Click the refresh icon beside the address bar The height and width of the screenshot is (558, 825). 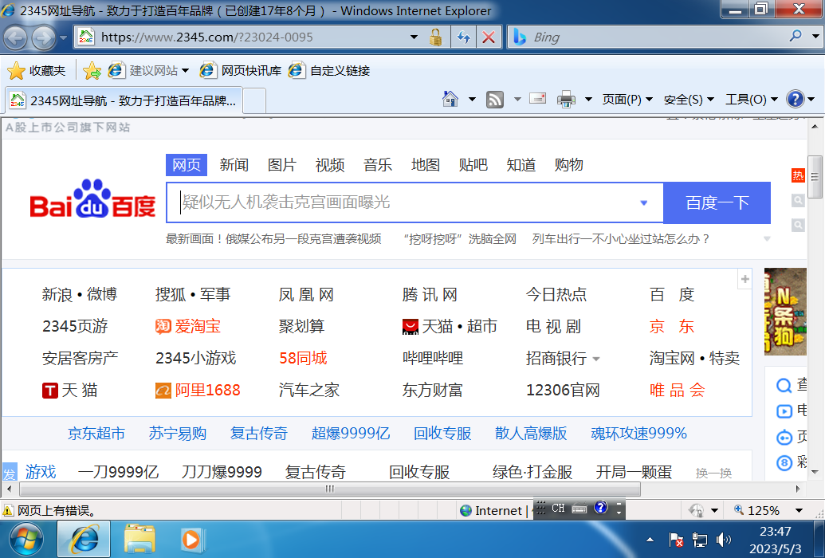(464, 37)
